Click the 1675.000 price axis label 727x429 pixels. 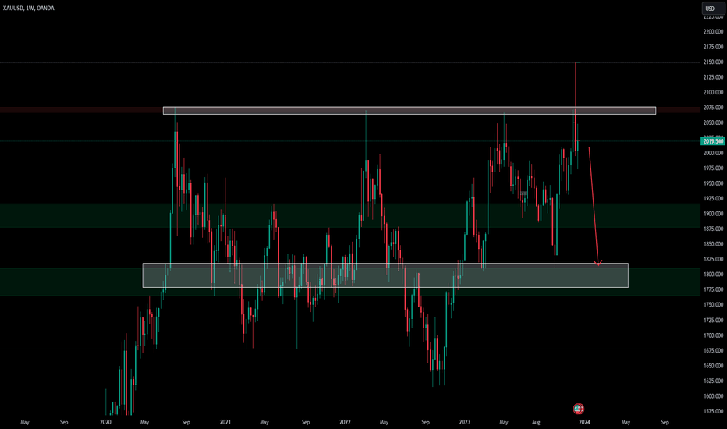point(713,351)
